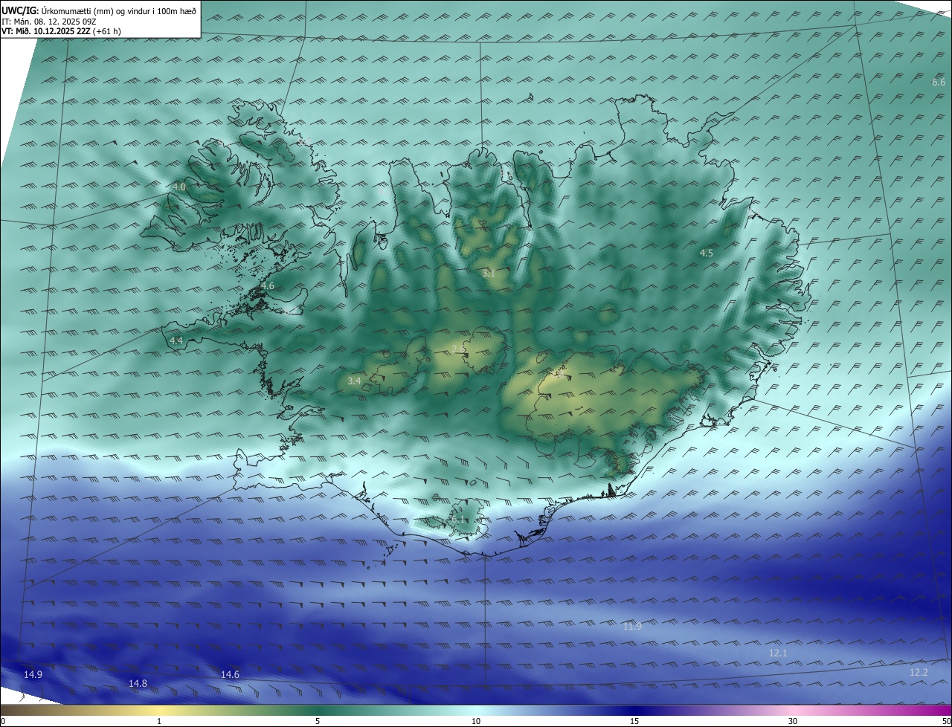Click the 6.6 value label on the map
This screenshot has width=952, height=727.
[x=939, y=82]
